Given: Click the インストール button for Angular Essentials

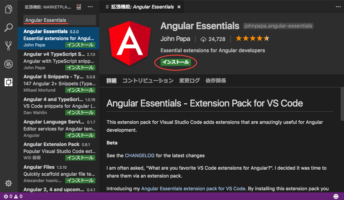Looking at the screenshot, I should (175, 63).
